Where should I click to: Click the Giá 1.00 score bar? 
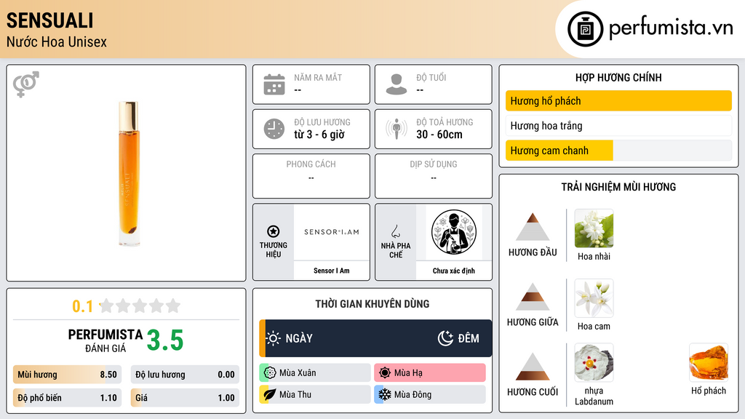click(x=185, y=398)
